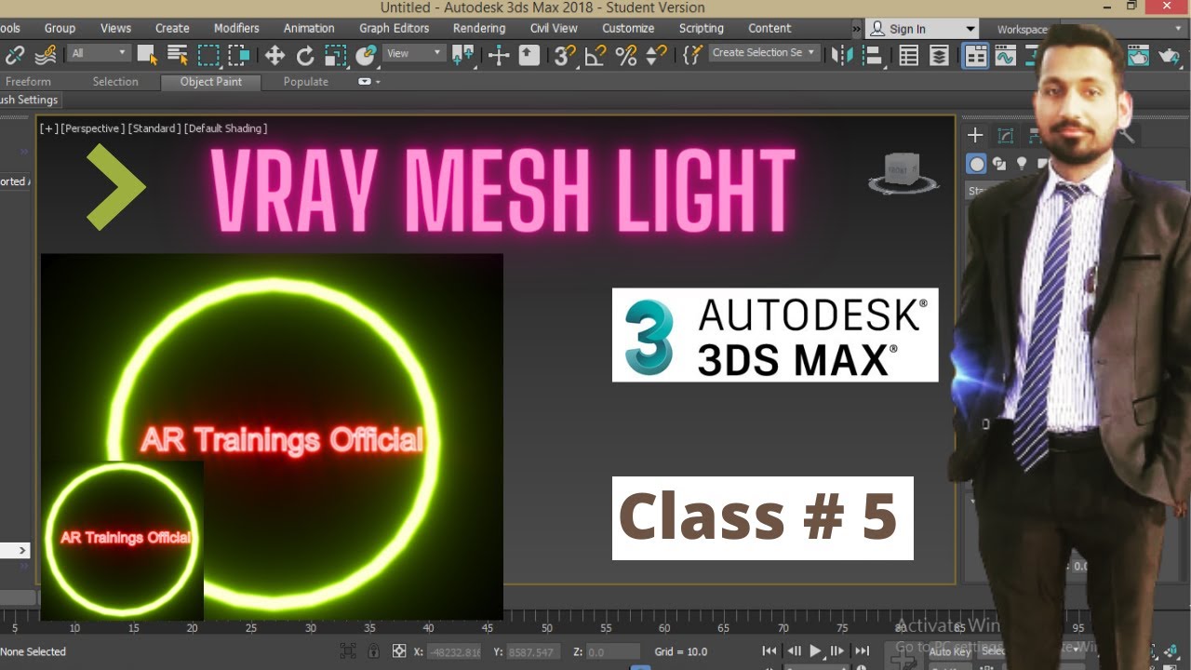1191x670 pixels.
Task: Select the Shapes category icon
Action: [999, 165]
